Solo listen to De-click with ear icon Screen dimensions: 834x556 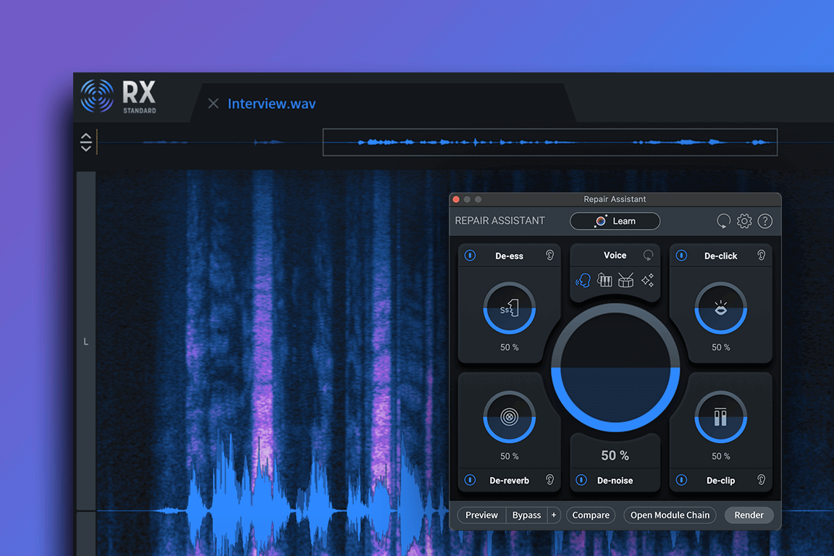coord(761,256)
